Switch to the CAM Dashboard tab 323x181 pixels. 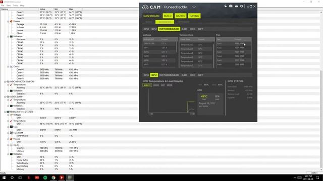pyautogui.click(x=151, y=16)
